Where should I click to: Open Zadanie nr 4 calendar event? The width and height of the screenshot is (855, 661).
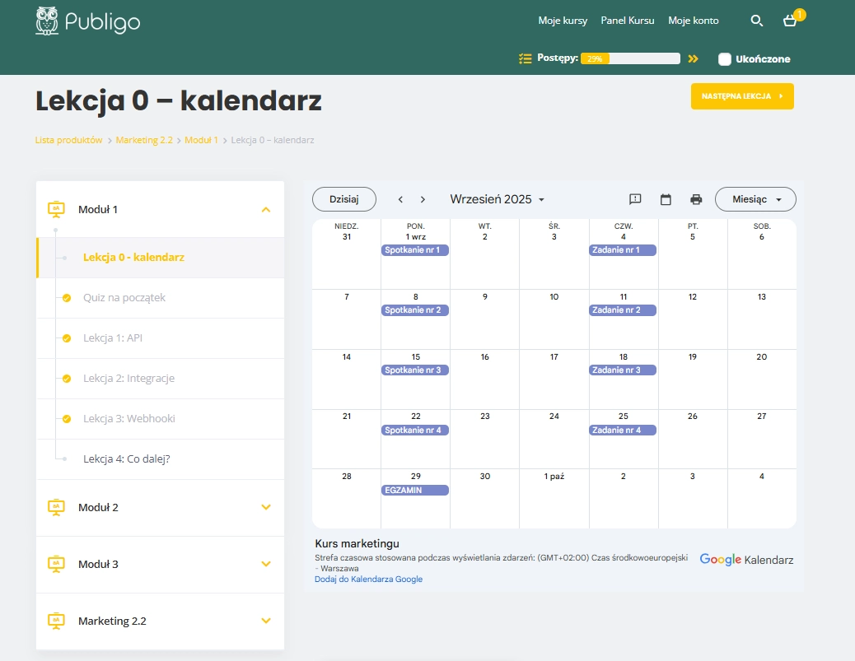click(x=623, y=430)
